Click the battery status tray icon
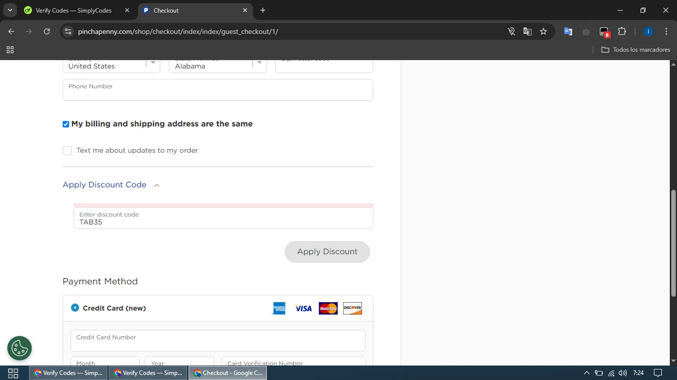 [x=599, y=373]
